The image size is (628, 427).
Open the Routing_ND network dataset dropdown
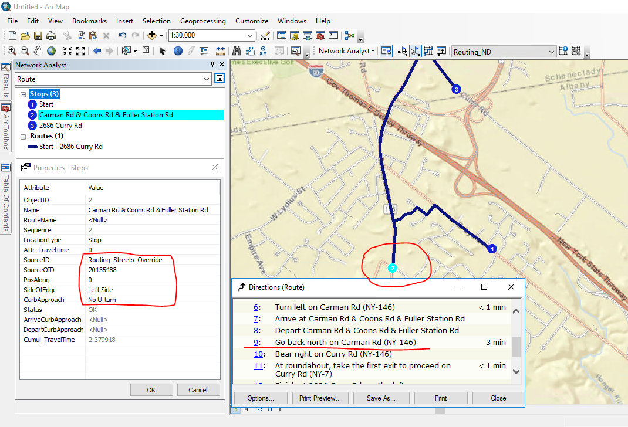551,52
